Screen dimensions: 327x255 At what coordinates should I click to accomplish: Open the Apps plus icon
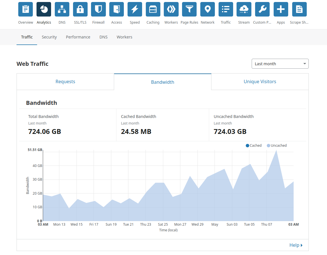coord(281,9)
